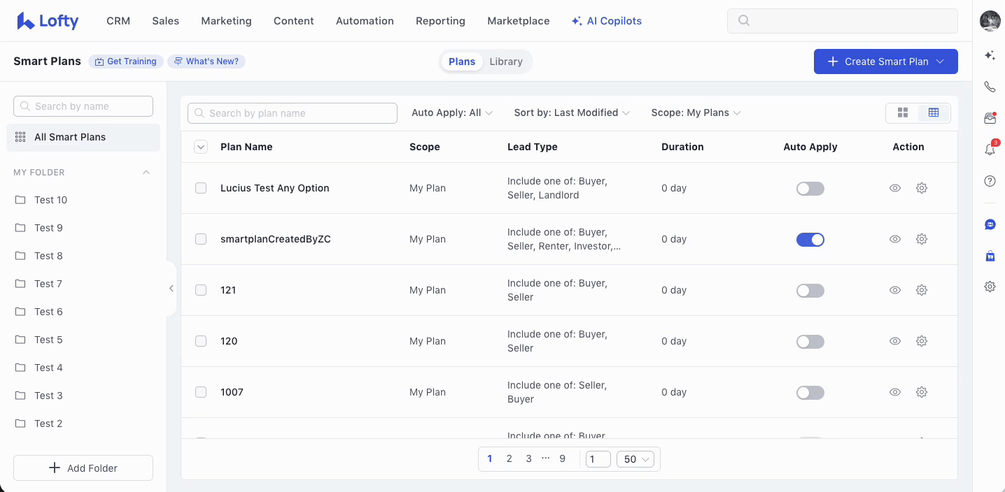This screenshot has width=1005, height=492.
Task: Open the blue shopping bag icon
Action: (990, 256)
